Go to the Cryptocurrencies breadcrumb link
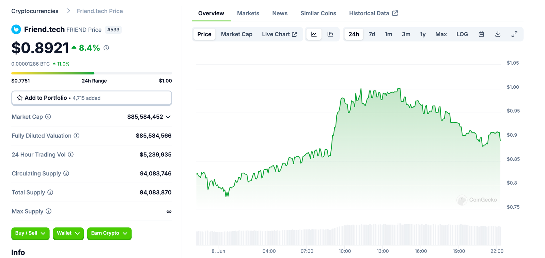This screenshot has height=258, width=545. pos(35,11)
